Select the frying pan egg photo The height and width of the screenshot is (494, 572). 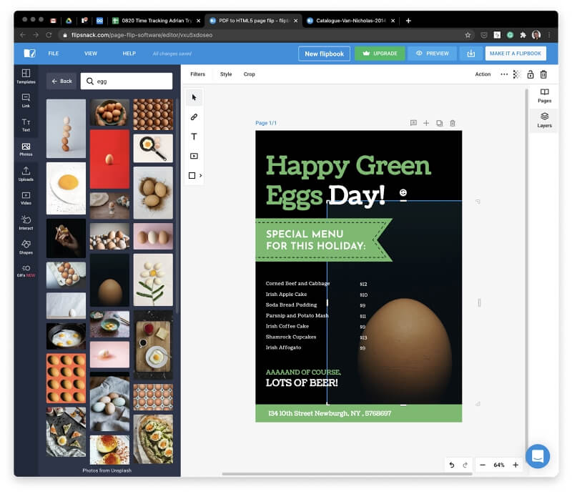pyautogui.click(x=153, y=148)
